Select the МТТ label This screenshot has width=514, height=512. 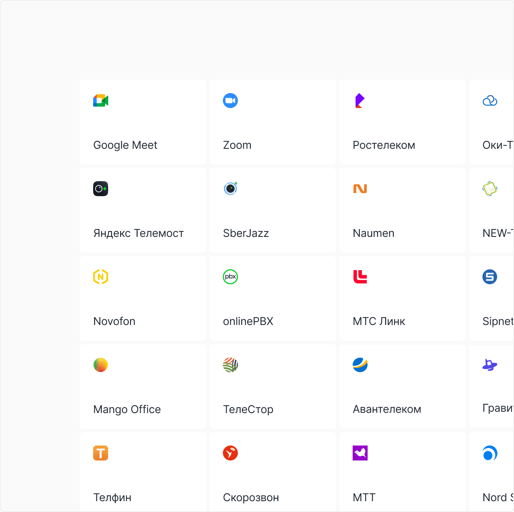tap(364, 497)
